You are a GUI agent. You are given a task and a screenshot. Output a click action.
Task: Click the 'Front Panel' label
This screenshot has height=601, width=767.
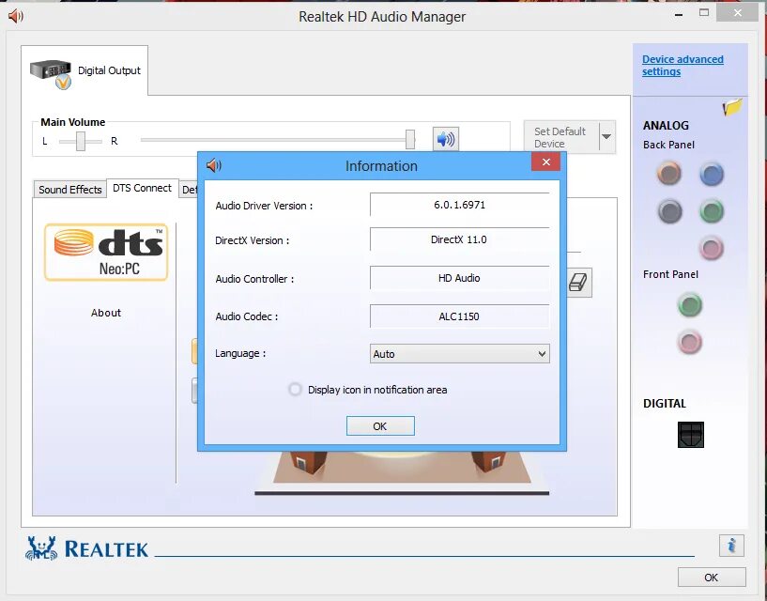pyautogui.click(x=670, y=274)
